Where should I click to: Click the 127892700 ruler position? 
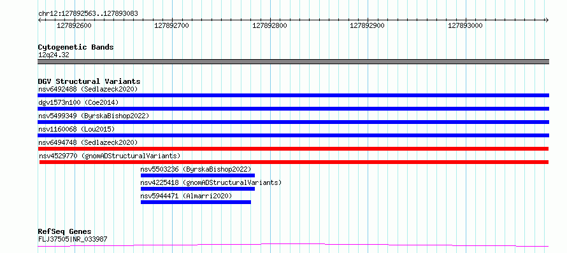coord(171,25)
